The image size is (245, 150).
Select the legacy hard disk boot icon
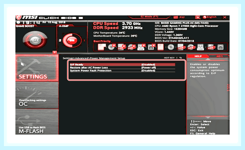click(160, 47)
